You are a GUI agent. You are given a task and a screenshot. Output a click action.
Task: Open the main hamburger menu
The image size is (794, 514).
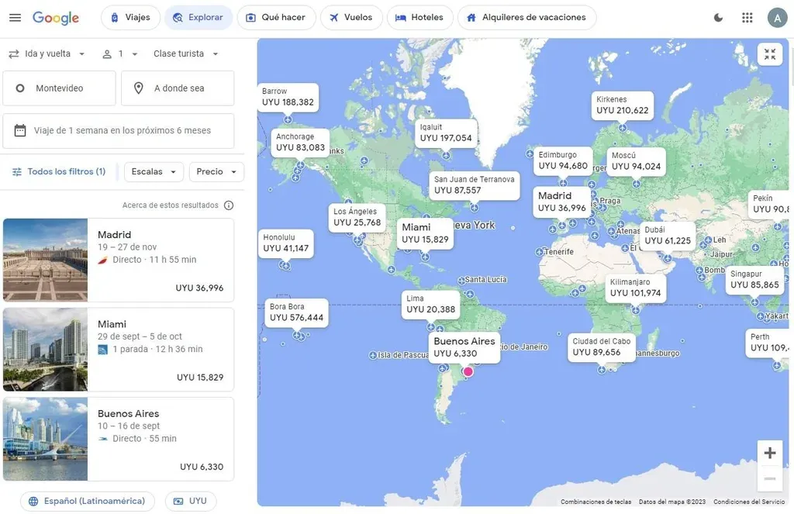(x=16, y=17)
